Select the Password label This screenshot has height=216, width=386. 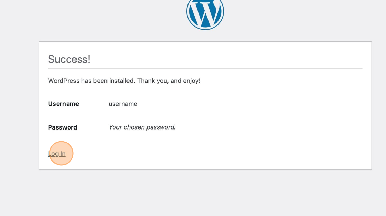point(62,127)
